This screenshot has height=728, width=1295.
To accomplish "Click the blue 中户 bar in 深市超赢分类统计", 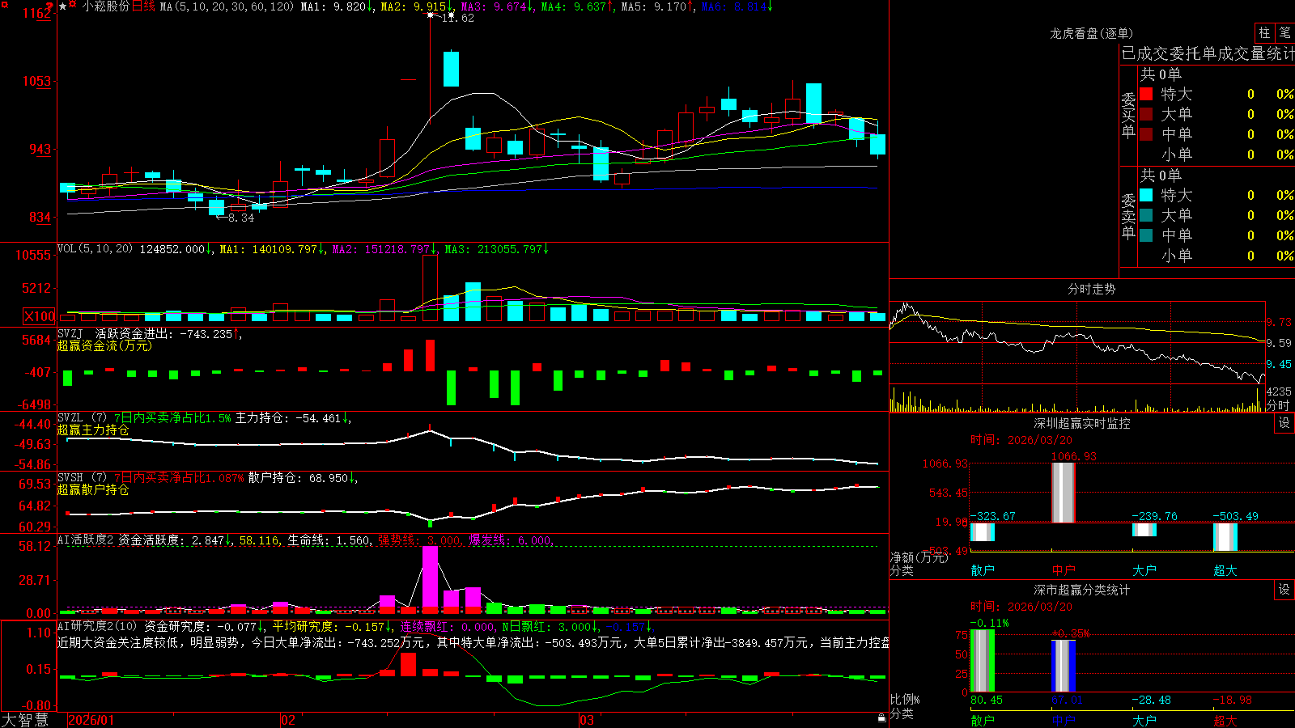I will pos(1063,666).
